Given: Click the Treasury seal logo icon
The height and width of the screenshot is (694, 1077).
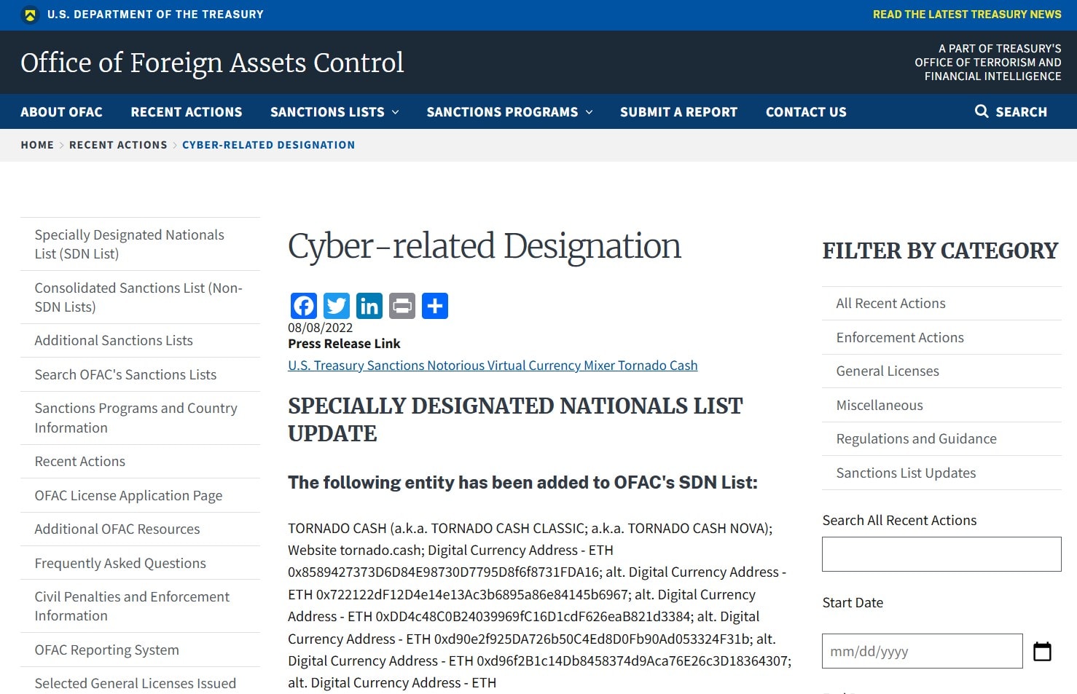Looking at the screenshot, I should click(30, 15).
